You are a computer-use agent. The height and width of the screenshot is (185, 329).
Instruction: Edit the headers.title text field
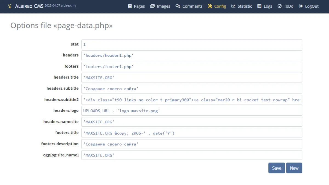[x=192, y=78]
